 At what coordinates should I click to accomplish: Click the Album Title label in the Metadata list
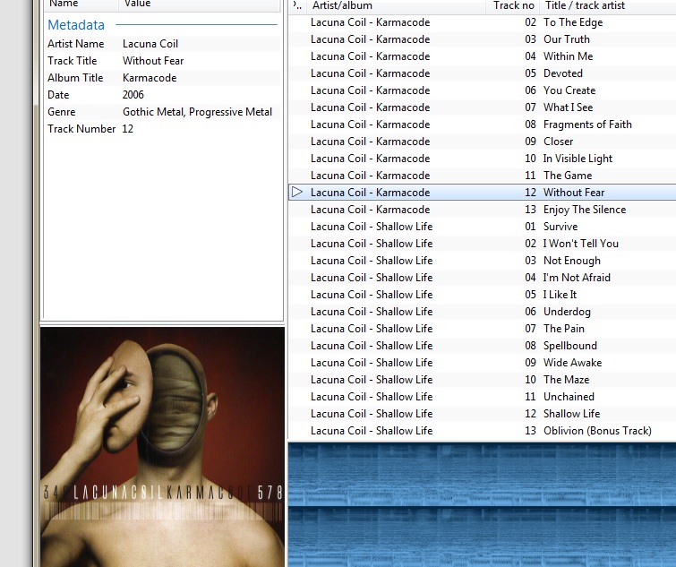pos(75,78)
